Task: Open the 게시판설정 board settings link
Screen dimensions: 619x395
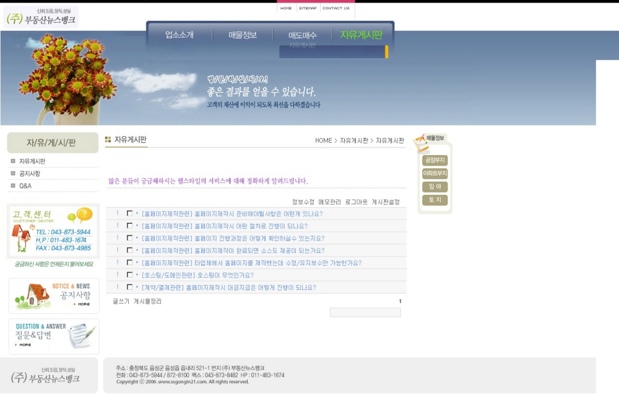Action: (386, 202)
